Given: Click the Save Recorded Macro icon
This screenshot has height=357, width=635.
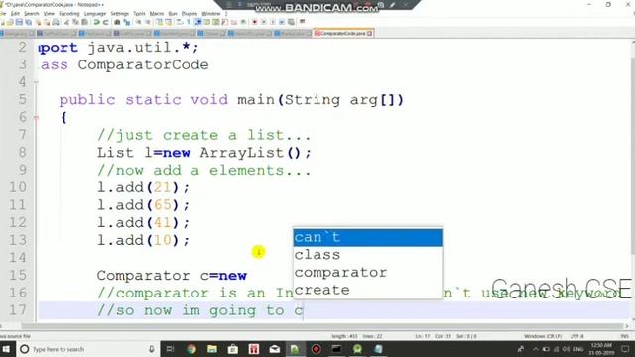Looking at the screenshot, I should (291, 22).
